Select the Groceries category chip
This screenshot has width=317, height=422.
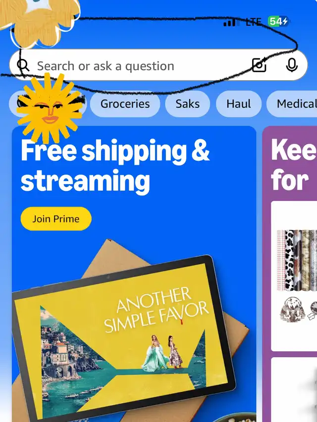pos(125,104)
